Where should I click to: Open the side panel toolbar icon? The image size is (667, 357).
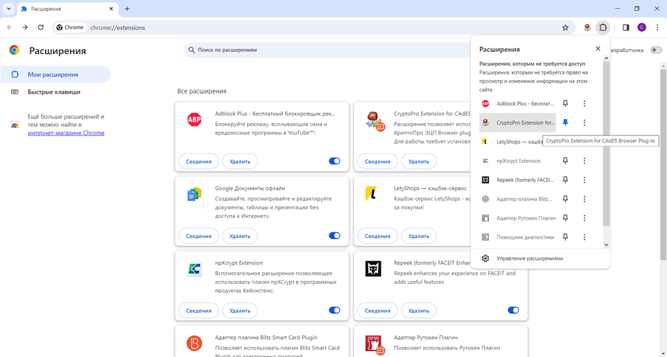626,27
